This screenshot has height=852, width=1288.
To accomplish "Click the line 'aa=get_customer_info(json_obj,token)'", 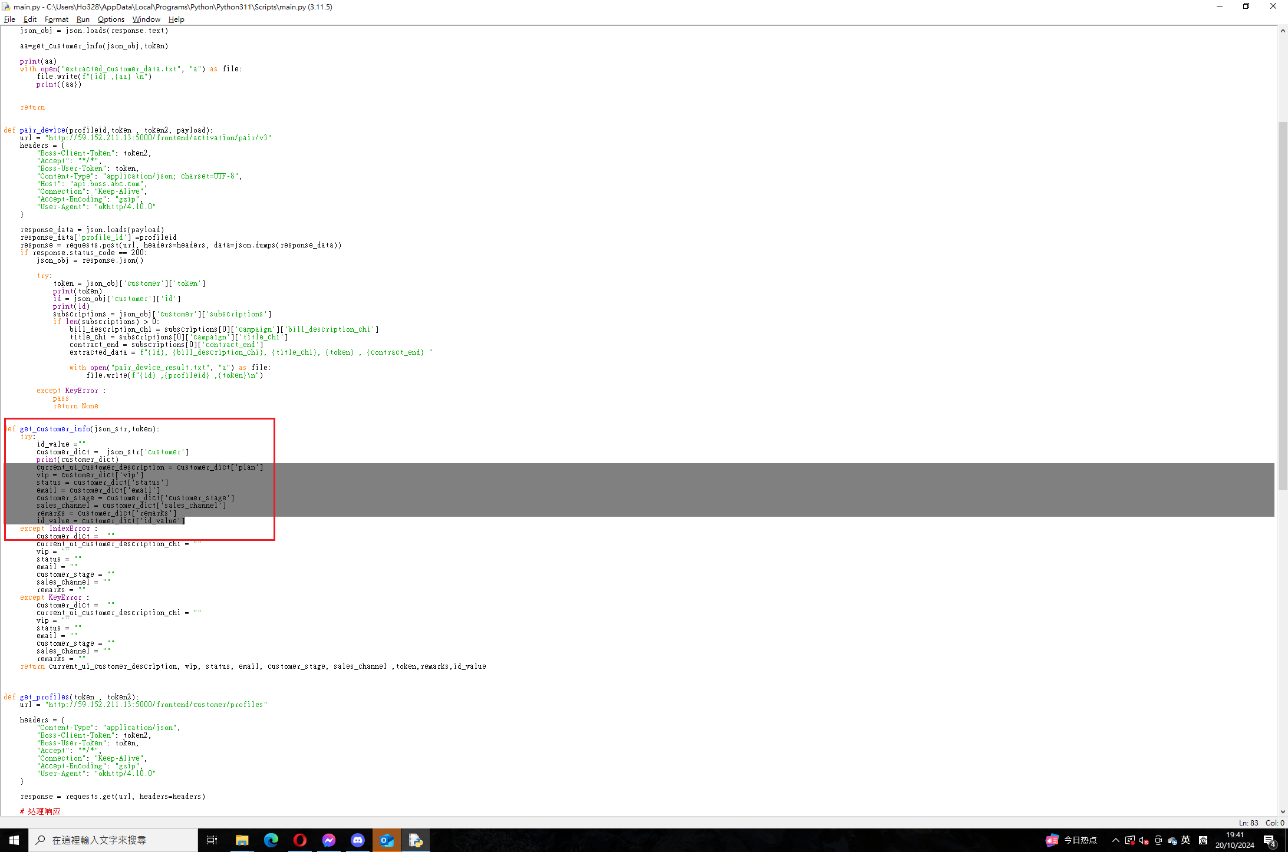I will point(94,46).
